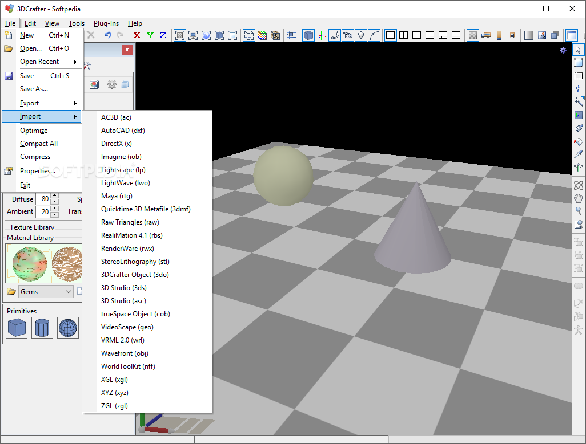This screenshot has height=444, width=586.
Task: Click the viewport settings gear icon
Action: [563, 50]
